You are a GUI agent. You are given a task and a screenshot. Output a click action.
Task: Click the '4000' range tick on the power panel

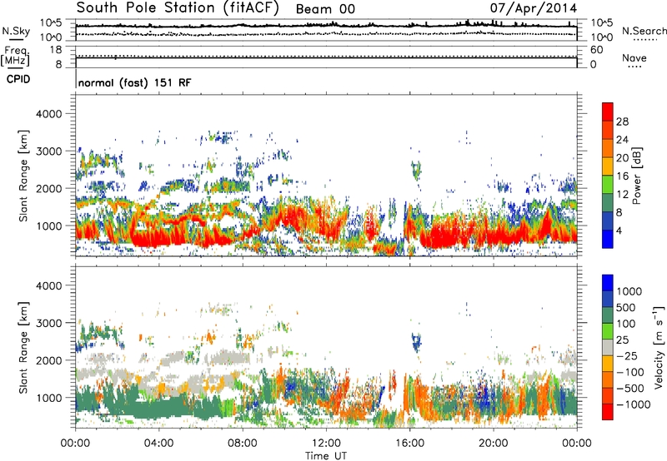[48, 114]
